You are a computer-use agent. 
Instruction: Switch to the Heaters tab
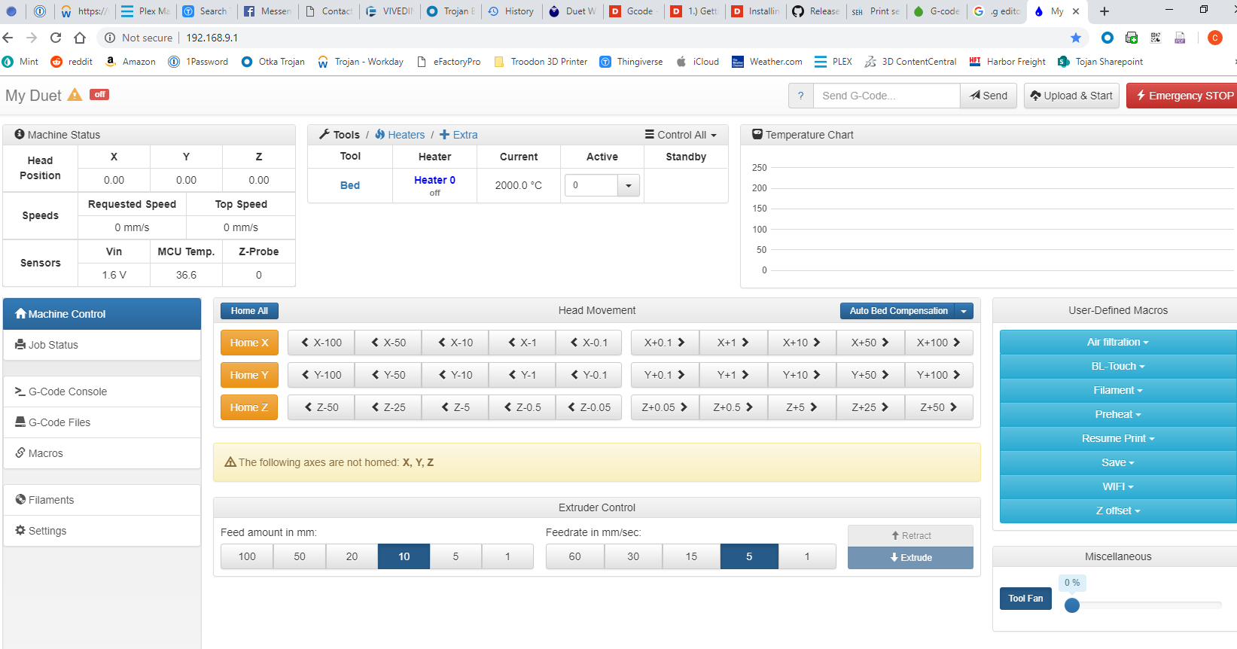point(400,135)
